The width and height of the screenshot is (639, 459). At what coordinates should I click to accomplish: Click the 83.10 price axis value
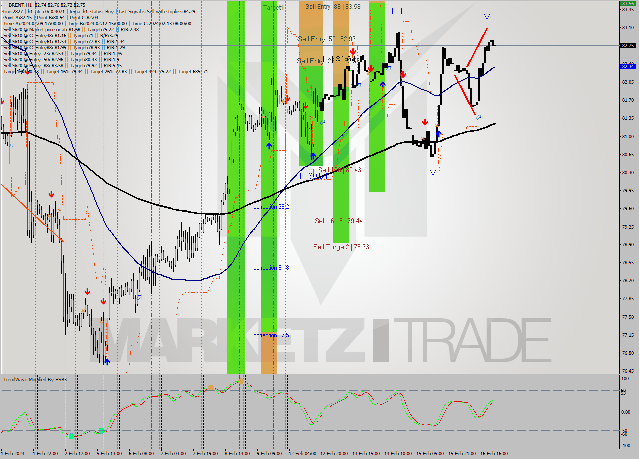pos(628,28)
